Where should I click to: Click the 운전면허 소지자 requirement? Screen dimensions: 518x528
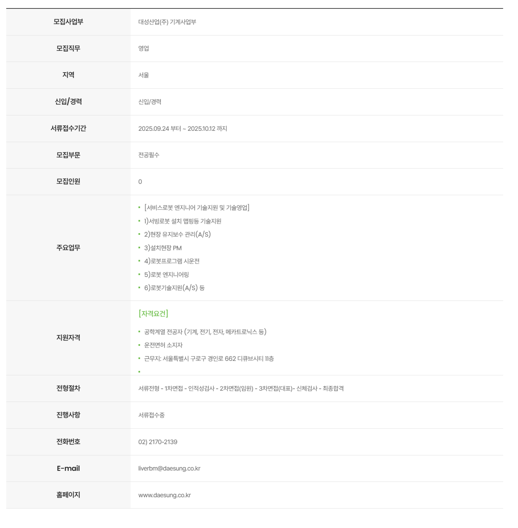(x=163, y=345)
